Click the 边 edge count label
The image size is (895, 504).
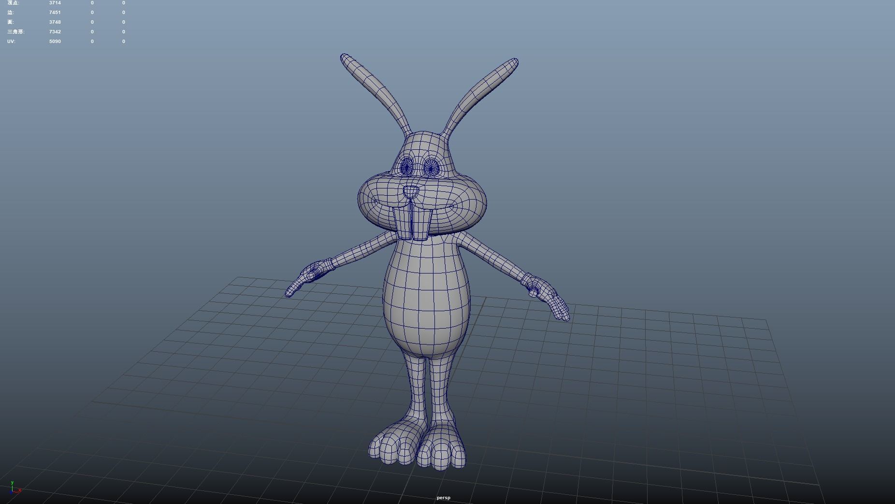pyautogui.click(x=11, y=13)
